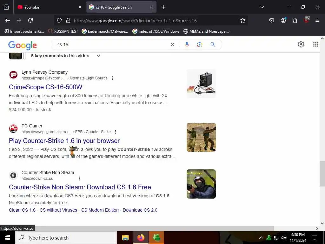
Task: Open a new tab with the plus button
Action: [x=163, y=7]
